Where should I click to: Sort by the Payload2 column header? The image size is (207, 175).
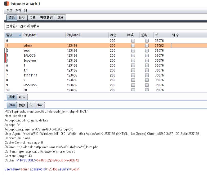click(x=87, y=35)
